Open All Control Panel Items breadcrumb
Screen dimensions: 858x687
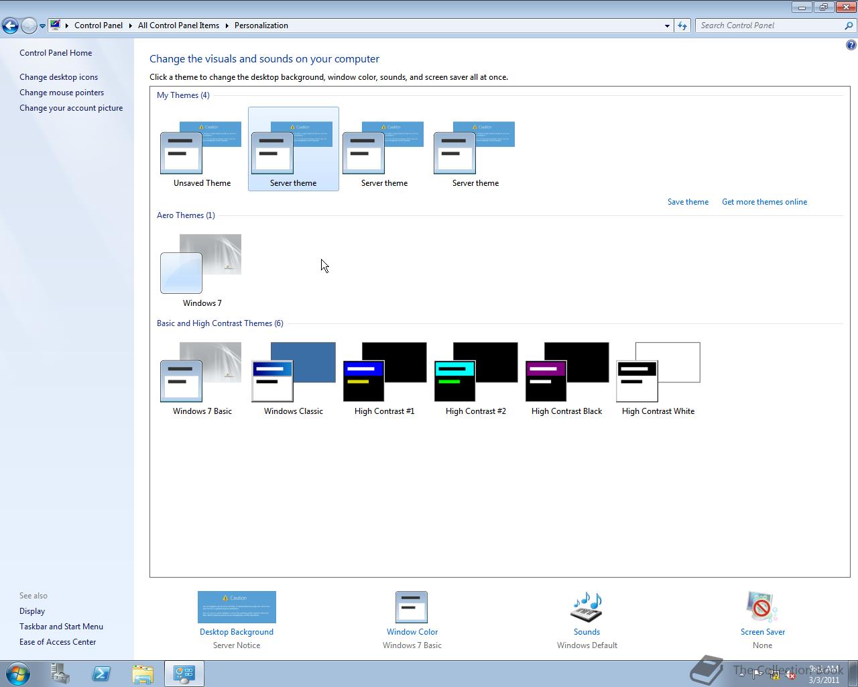pyautogui.click(x=178, y=25)
